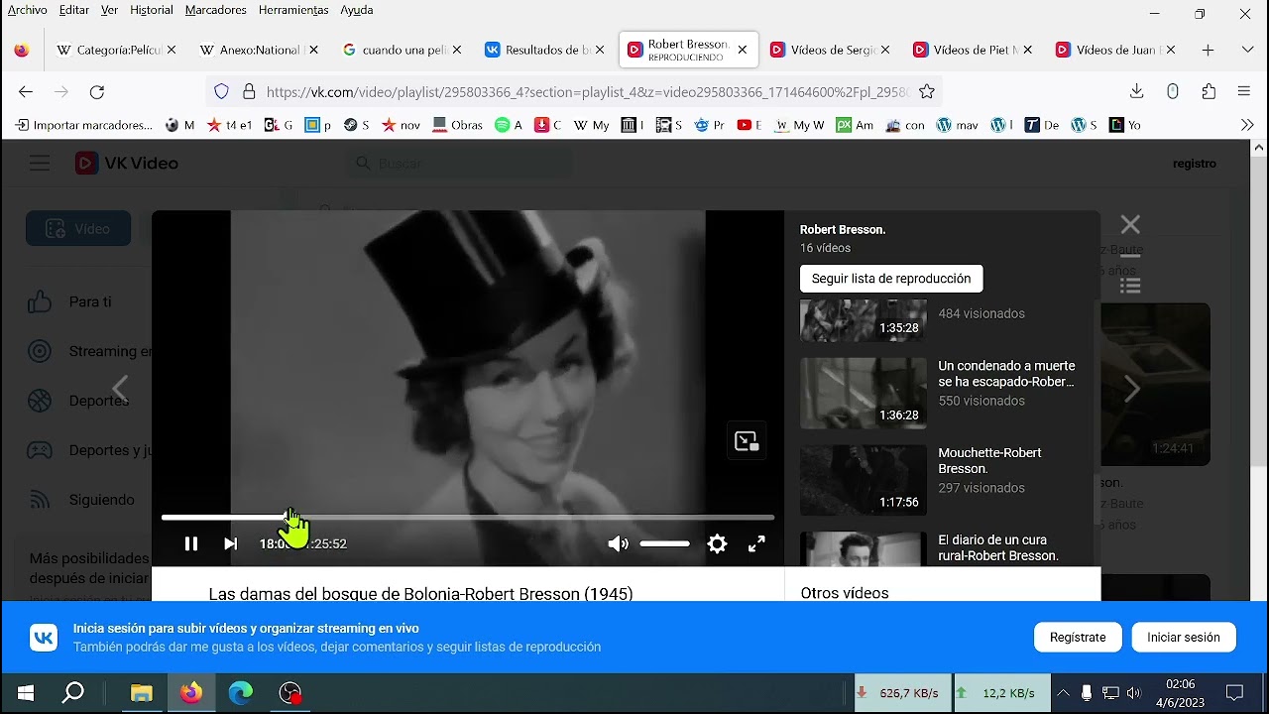Go back to previous page
Viewport: 1269px width, 714px height.
click(x=26, y=91)
